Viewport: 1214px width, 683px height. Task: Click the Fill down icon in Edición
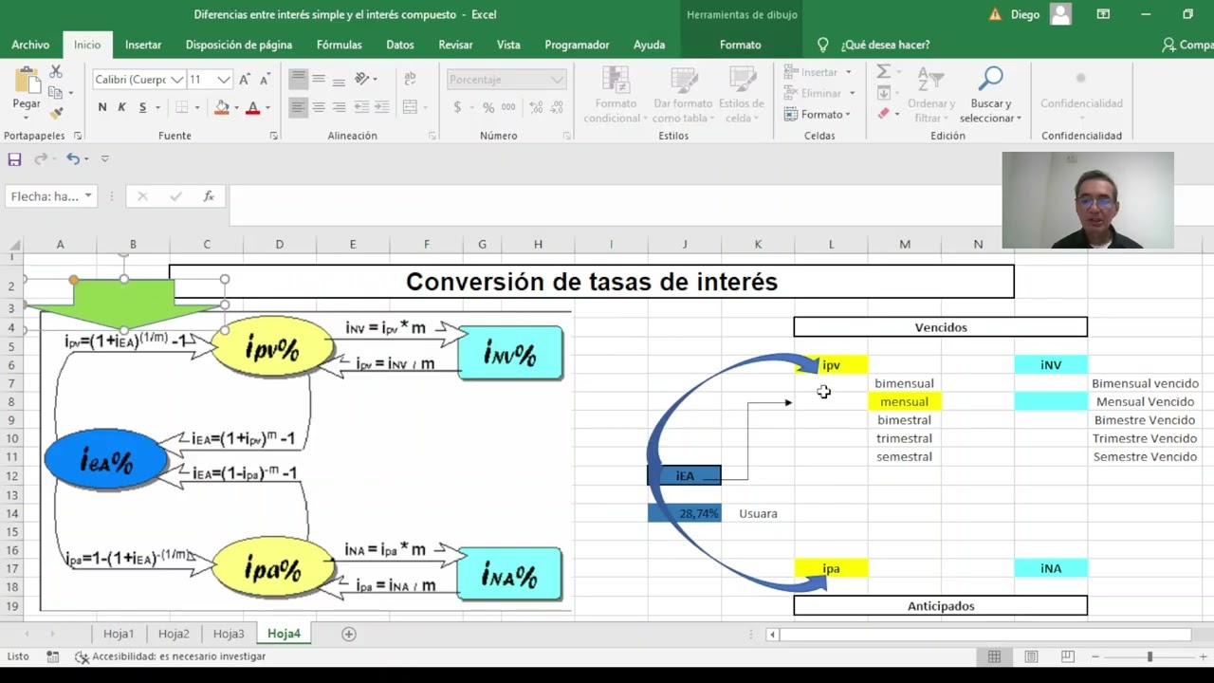pos(883,93)
